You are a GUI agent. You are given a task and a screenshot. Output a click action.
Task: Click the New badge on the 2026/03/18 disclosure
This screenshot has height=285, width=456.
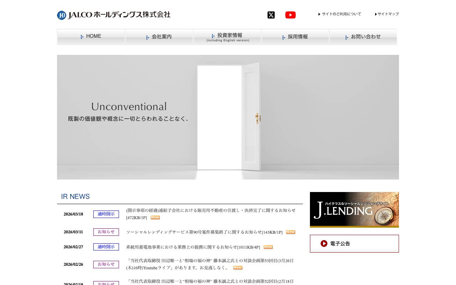pos(155,217)
